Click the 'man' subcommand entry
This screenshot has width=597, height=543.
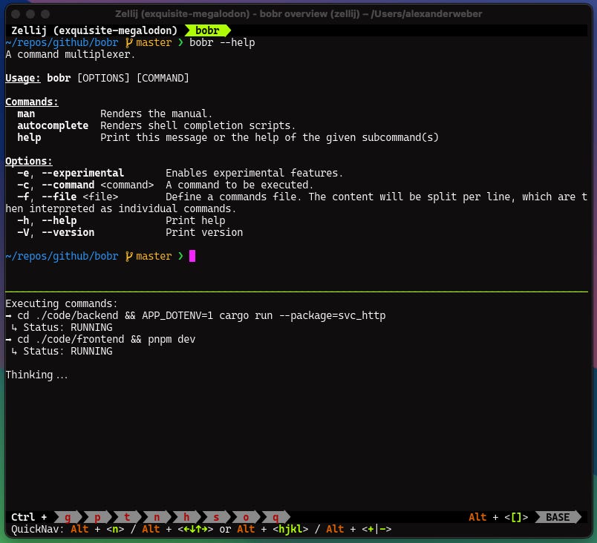[x=26, y=113]
